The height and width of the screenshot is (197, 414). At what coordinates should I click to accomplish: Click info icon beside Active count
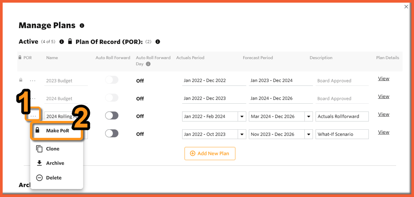62,42
